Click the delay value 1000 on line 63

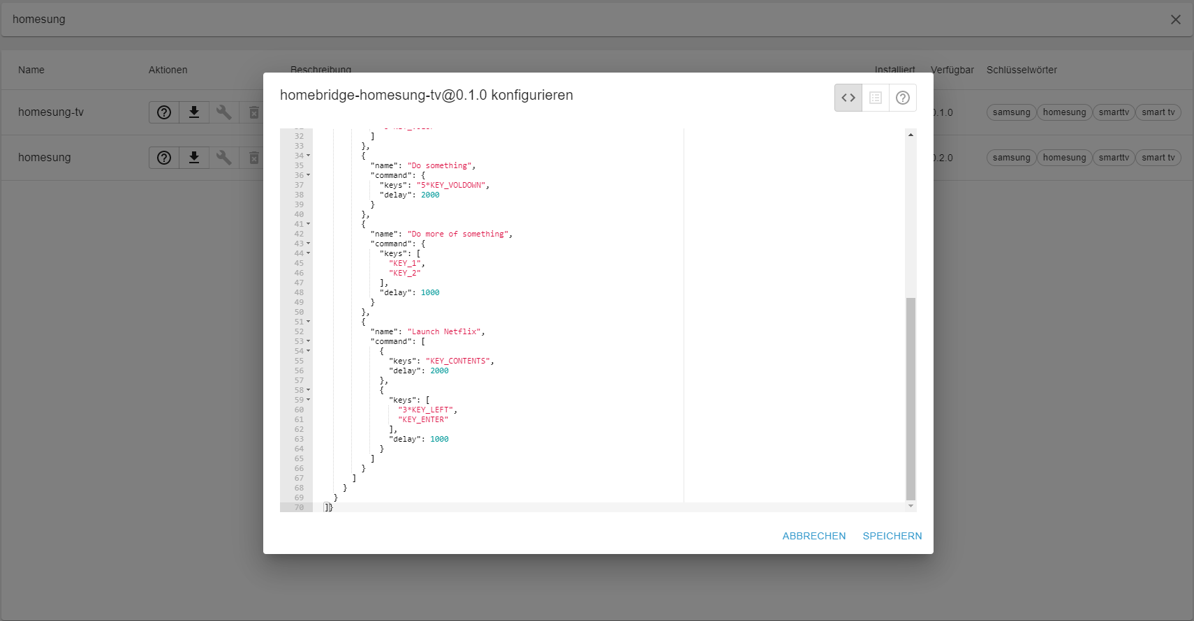point(439,440)
